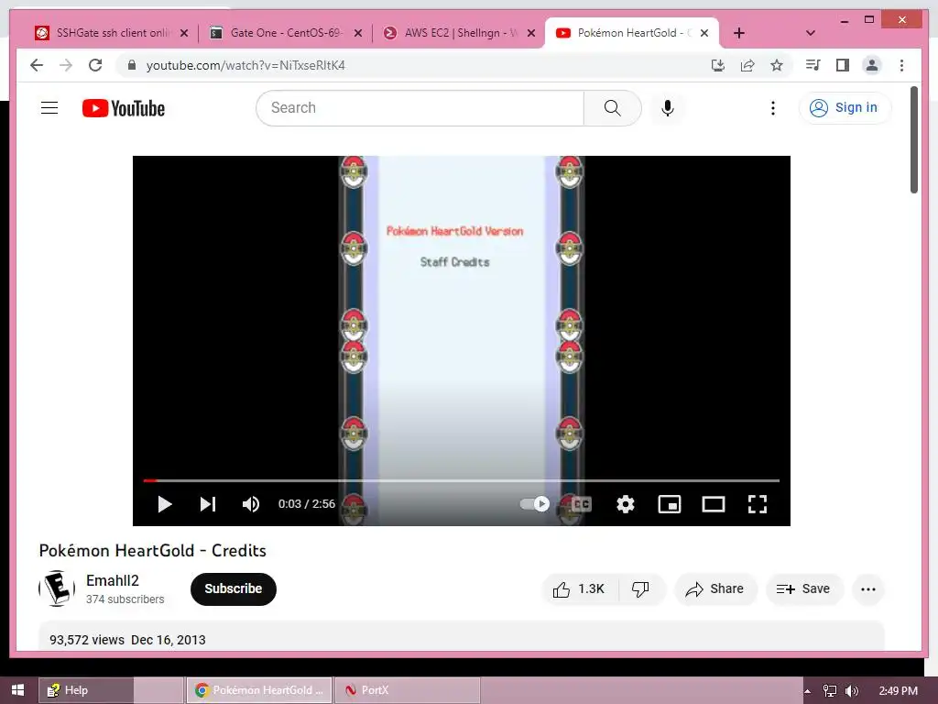Bookmark this page with the star
The image size is (938, 704).
777,65
